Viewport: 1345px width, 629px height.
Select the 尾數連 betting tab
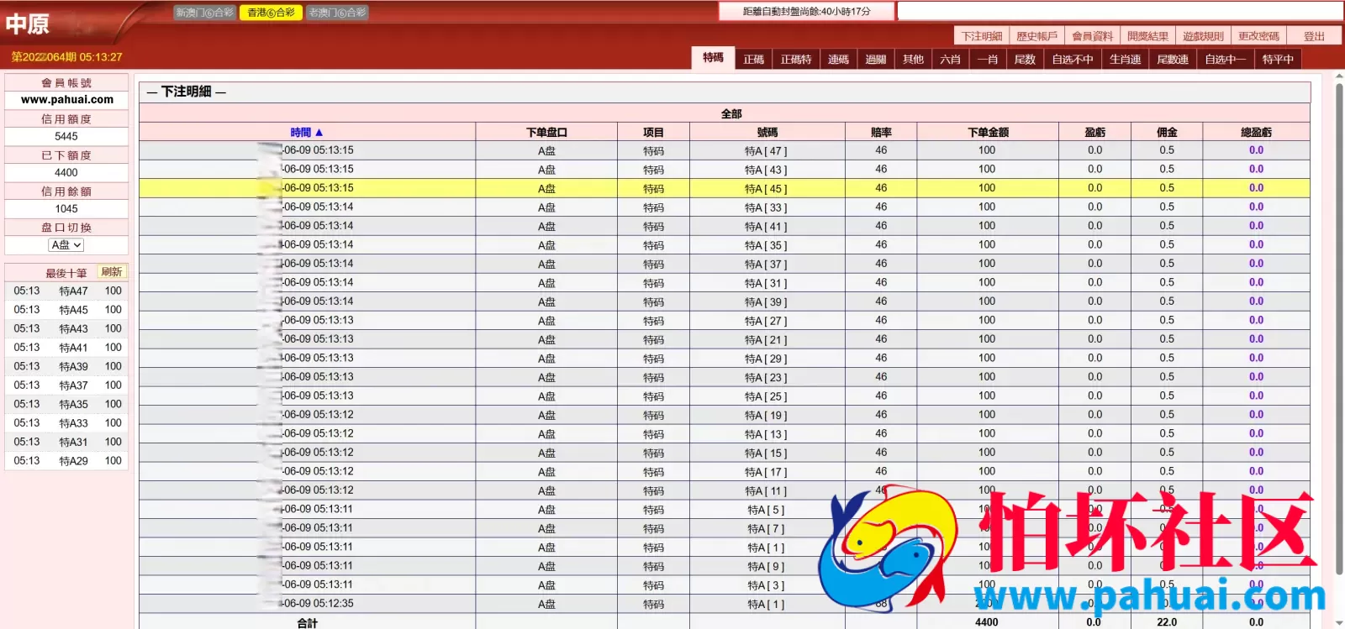pos(1173,60)
